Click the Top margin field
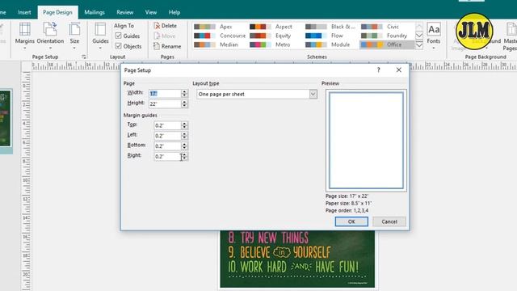This screenshot has width=517, height=291. [x=167, y=125]
